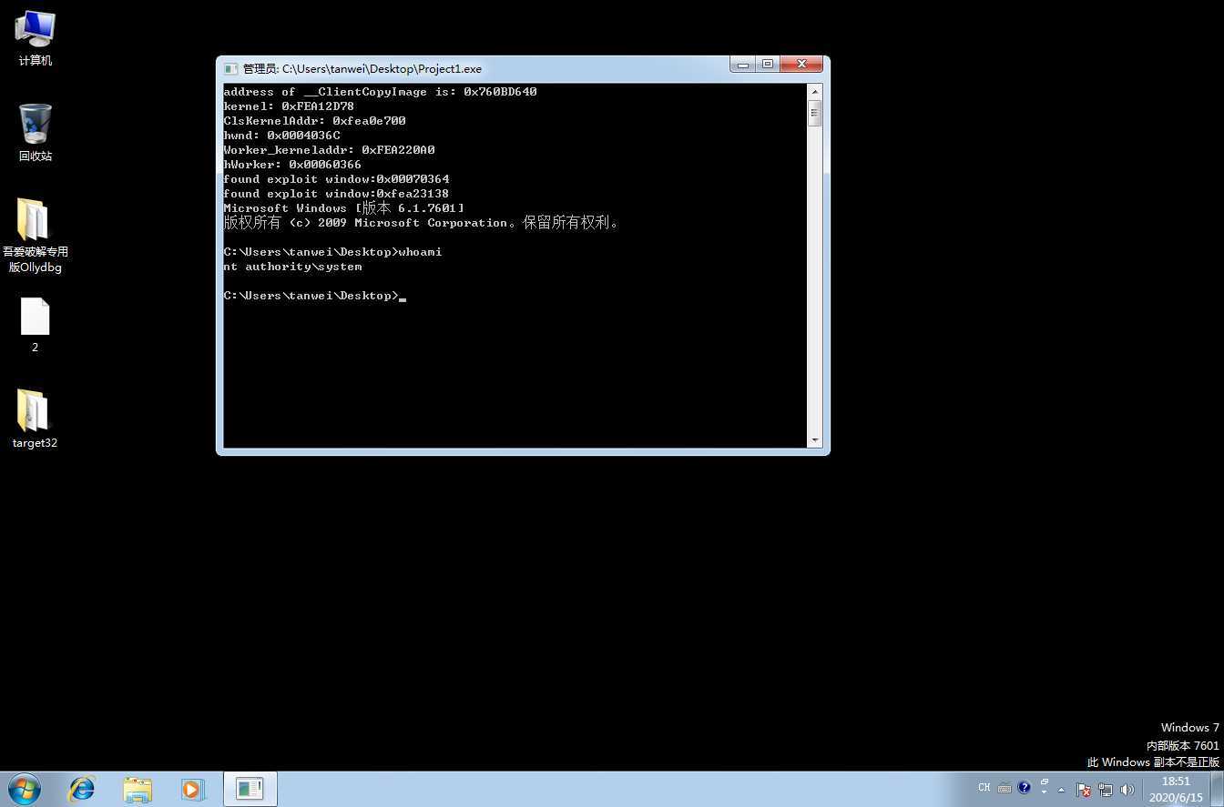Open the Windows Start menu
The image size is (1224, 807).
(25, 789)
